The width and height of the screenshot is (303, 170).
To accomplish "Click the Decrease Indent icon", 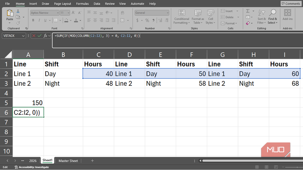I will [x=107, y=20].
